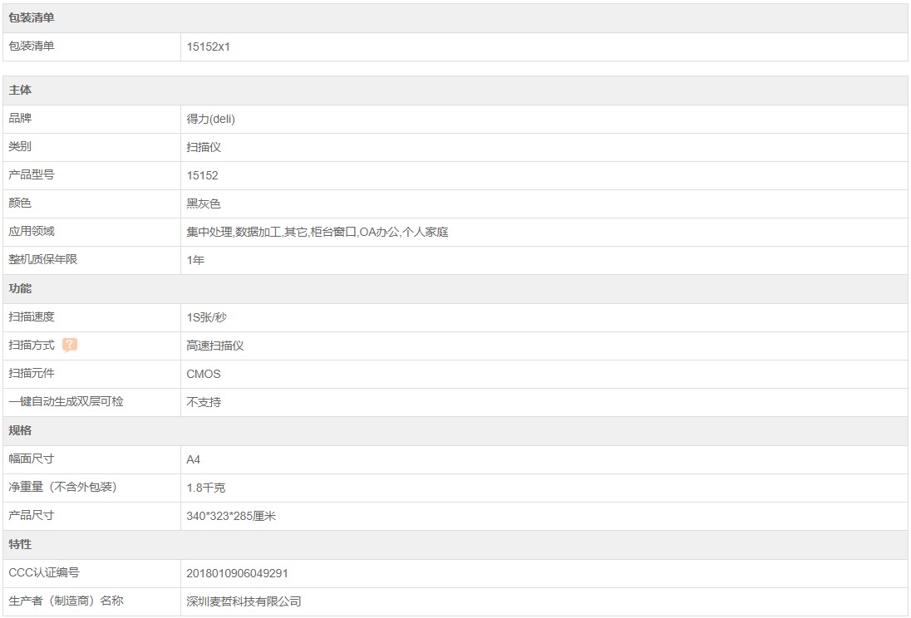Viewport: 911px width, 618px height.
Task: Select the 不支持 value in the table
Action: 204,402
